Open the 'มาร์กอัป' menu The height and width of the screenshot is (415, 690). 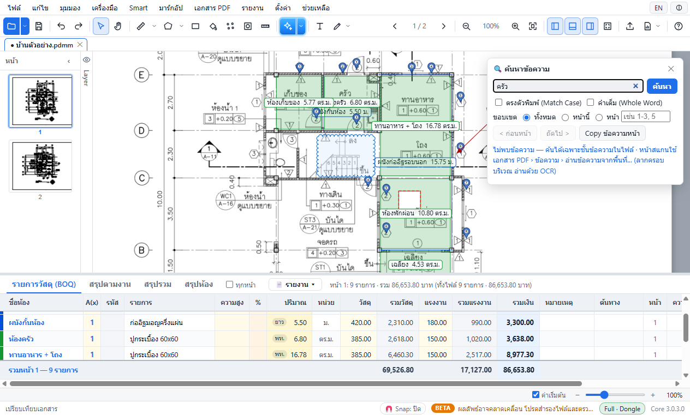171,8
